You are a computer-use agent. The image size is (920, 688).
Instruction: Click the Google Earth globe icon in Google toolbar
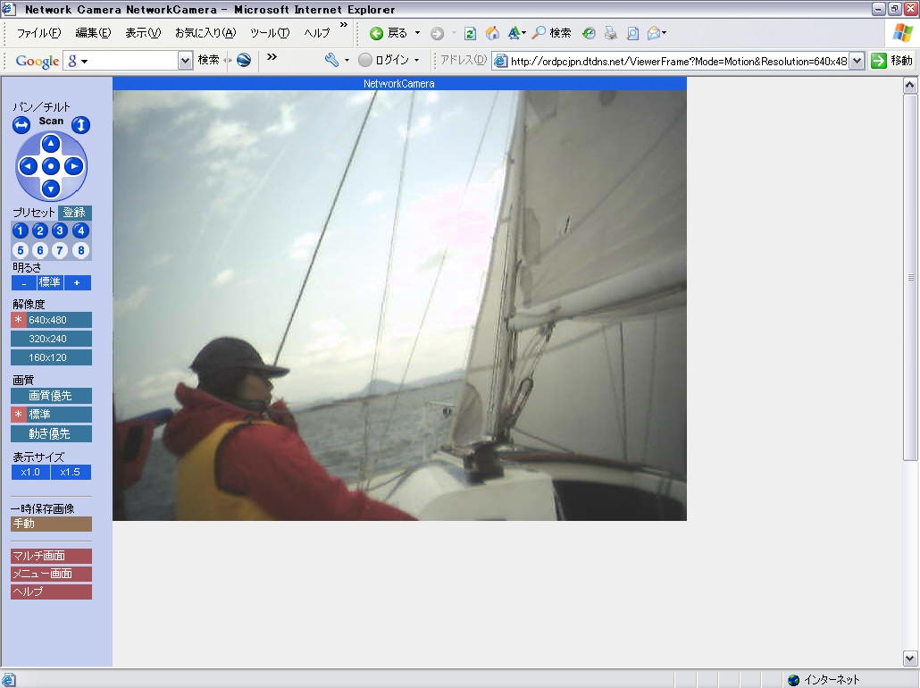[x=244, y=60]
